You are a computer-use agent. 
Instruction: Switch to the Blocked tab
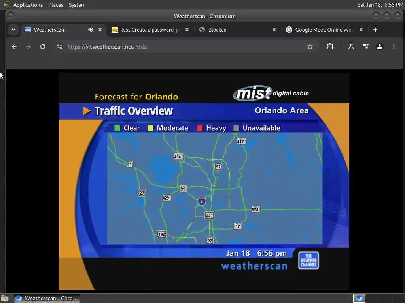(x=237, y=30)
